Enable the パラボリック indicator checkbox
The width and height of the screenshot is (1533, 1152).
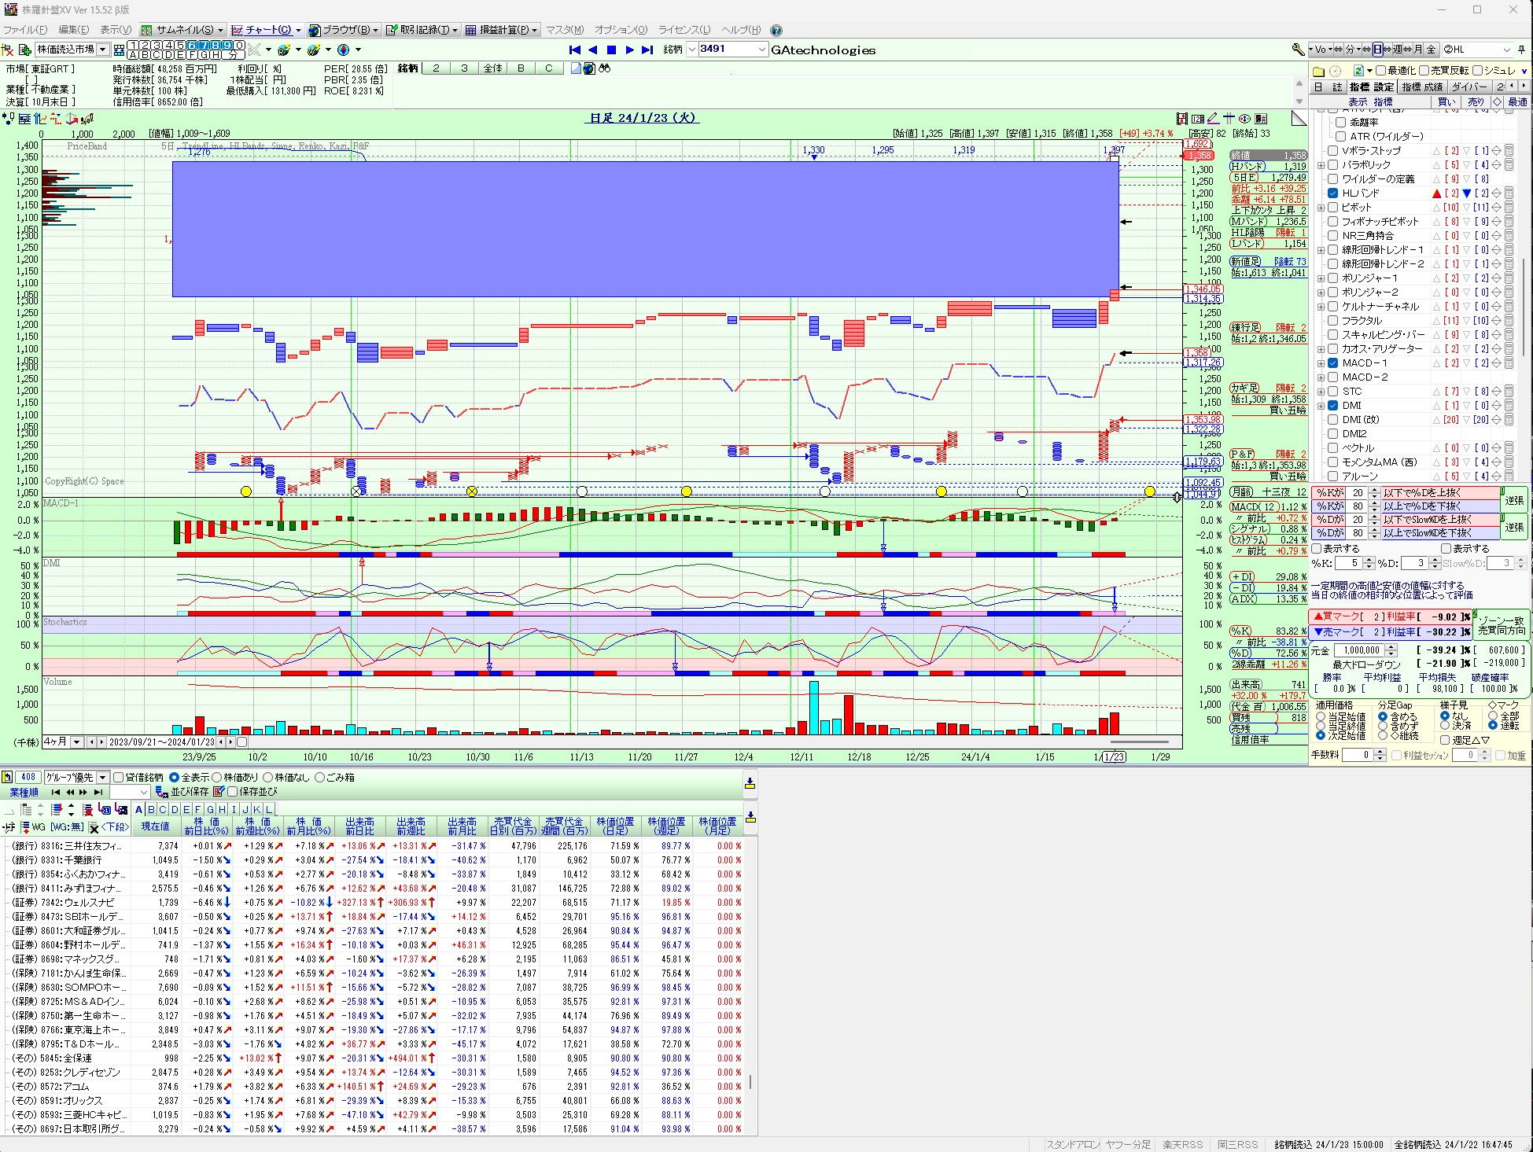click(x=1333, y=165)
